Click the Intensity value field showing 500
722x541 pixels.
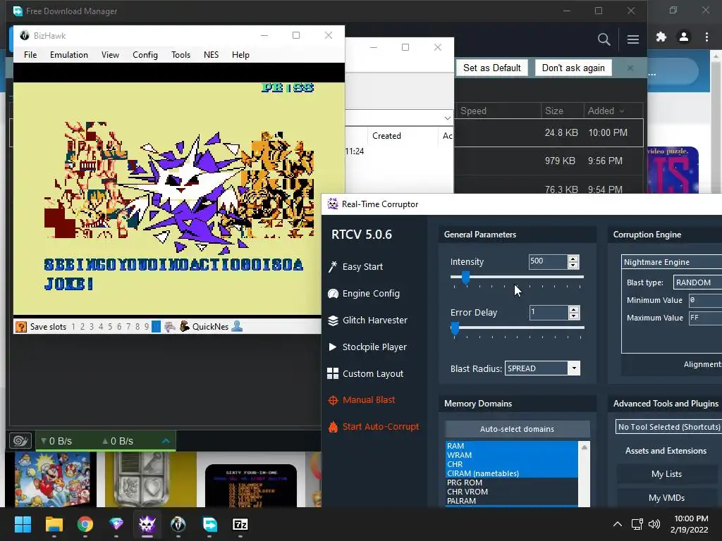(548, 262)
